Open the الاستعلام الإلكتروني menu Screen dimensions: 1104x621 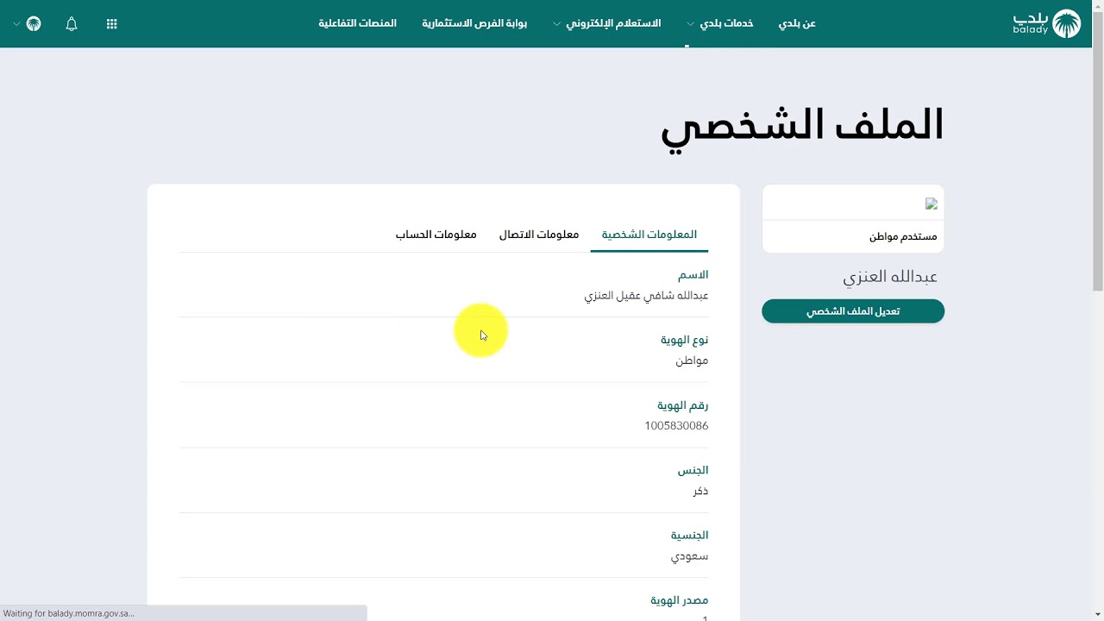tap(613, 23)
